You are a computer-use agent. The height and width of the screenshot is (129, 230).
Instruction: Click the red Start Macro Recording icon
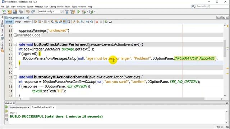point(97,22)
